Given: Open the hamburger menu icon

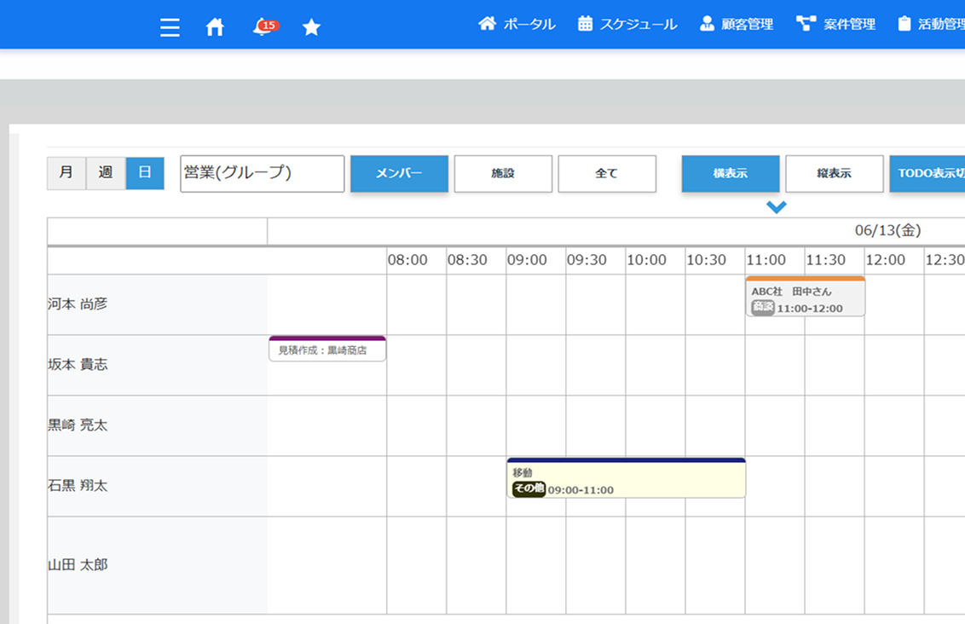Looking at the screenshot, I should point(170,27).
